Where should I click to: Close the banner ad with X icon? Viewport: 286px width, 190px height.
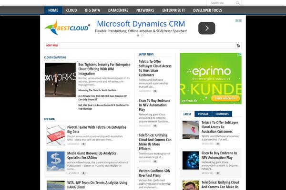tap(240, 21)
